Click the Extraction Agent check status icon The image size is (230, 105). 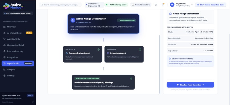click(x=140, y=50)
